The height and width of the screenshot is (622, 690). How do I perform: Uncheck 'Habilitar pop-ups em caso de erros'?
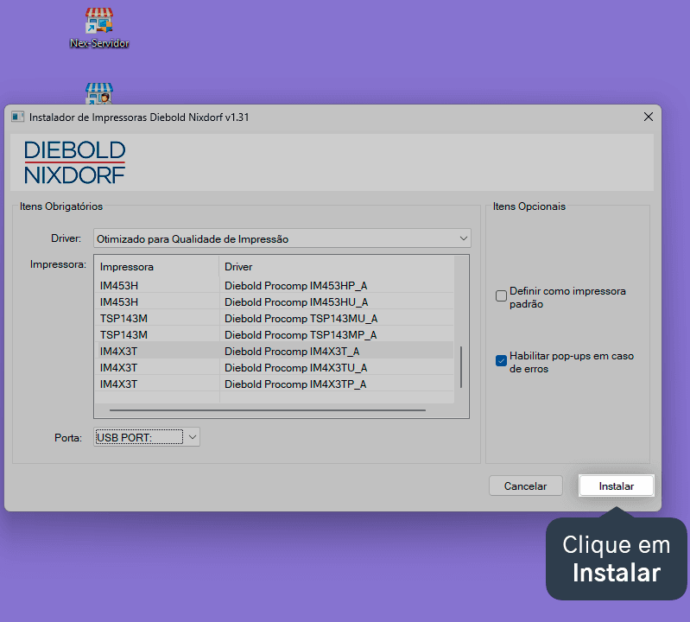[501, 361]
